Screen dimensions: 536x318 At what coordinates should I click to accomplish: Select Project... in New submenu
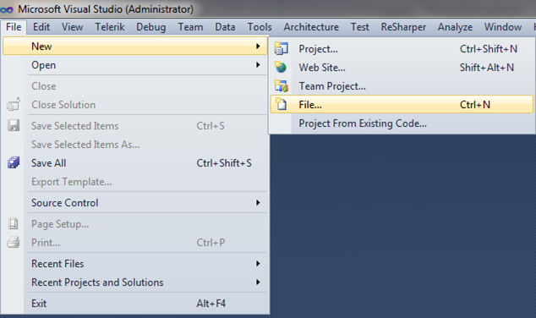click(x=402, y=49)
